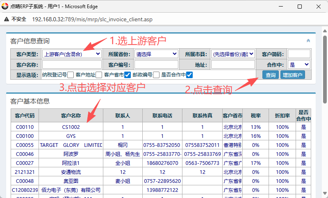Image resolution: width=328 pixels, height=198 pixels.
Task: Click the insecure site warning icon
Action: pos(7,19)
